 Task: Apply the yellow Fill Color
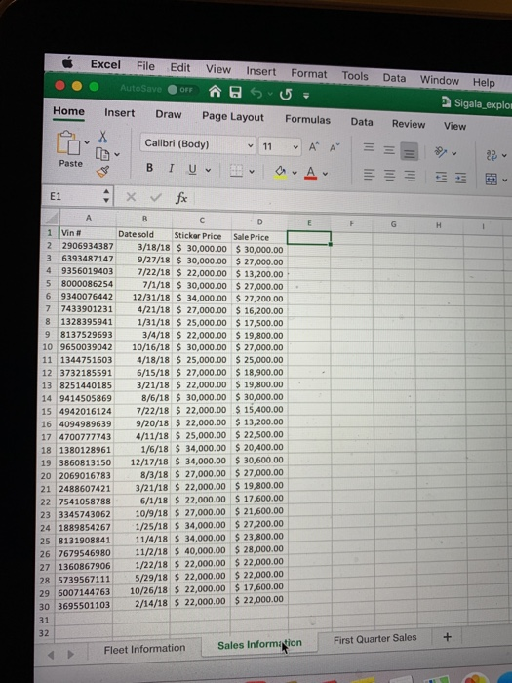(281, 172)
